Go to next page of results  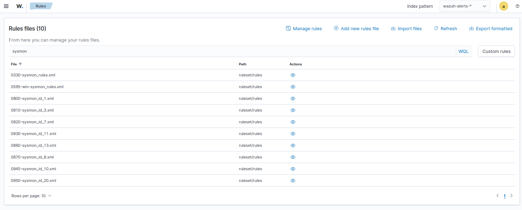(511, 196)
